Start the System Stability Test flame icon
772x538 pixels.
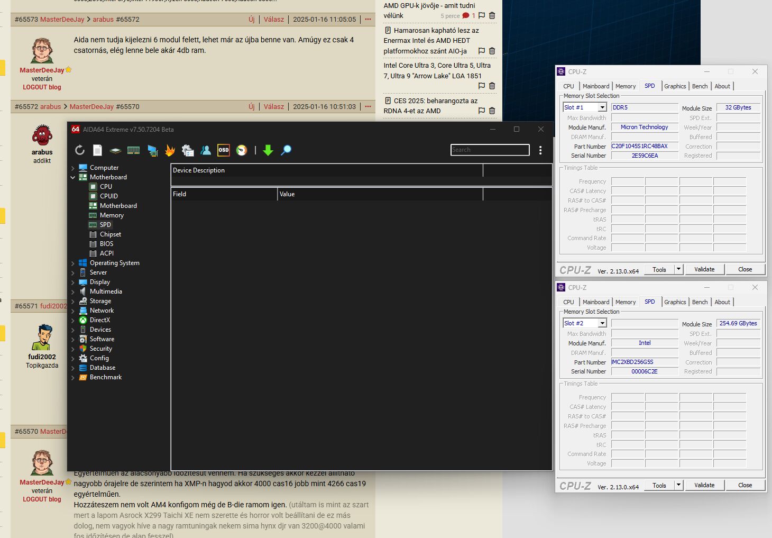(x=170, y=150)
